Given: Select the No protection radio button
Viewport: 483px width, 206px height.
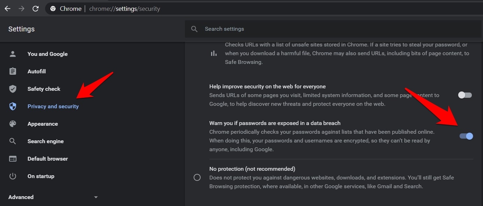Looking at the screenshot, I should tap(197, 177).
